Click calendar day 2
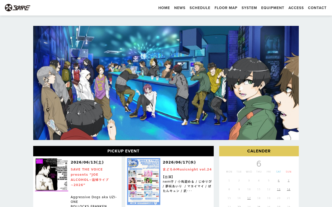 coord(239,181)
